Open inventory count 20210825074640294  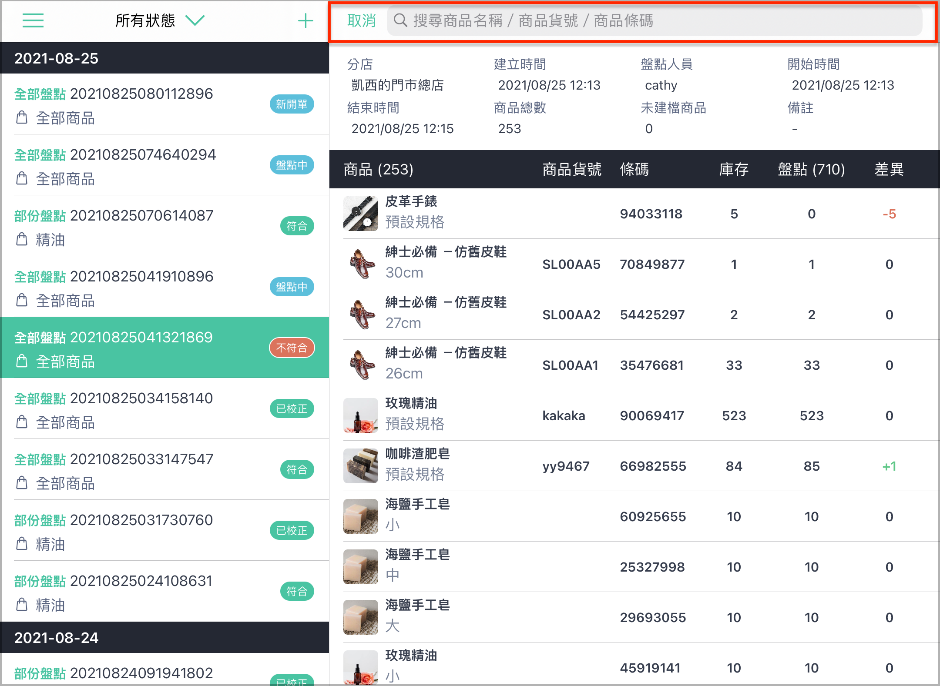pos(165,165)
